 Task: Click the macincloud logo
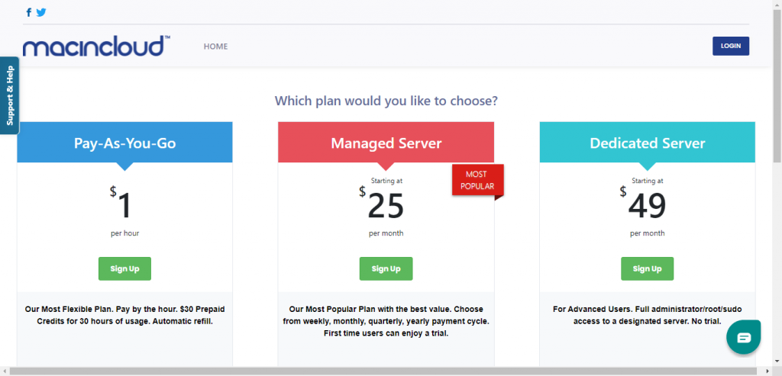click(96, 46)
